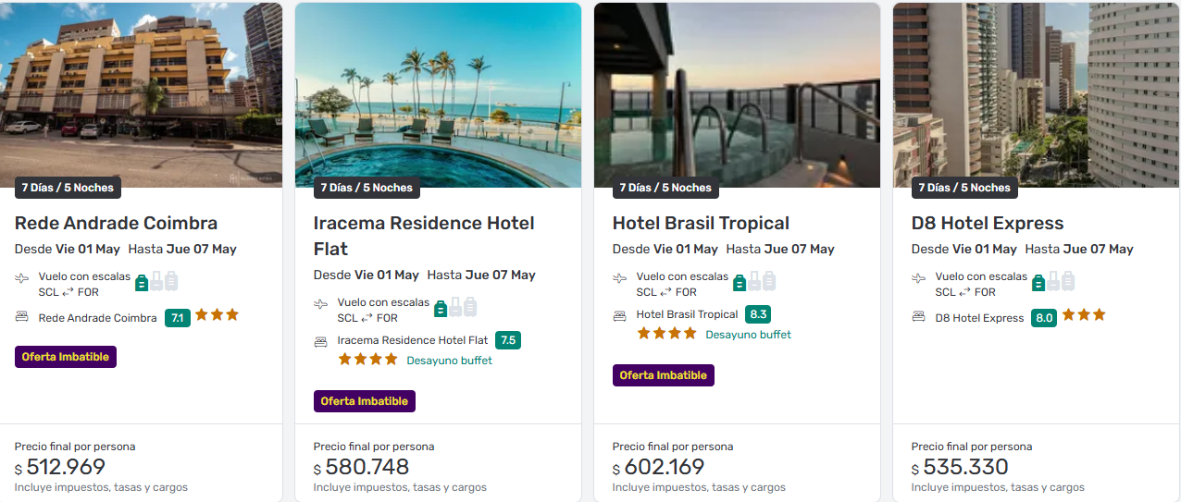This screenshot has width=1181, height=502.
Task: Click the bed icon on Iracema Residence card
Action: (321, 341)
